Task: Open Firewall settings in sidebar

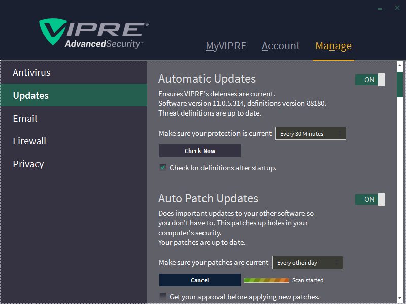Action: tap(74, 141)
